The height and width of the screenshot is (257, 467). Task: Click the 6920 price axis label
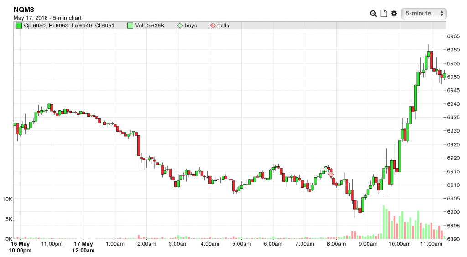[x=453, y=158]
